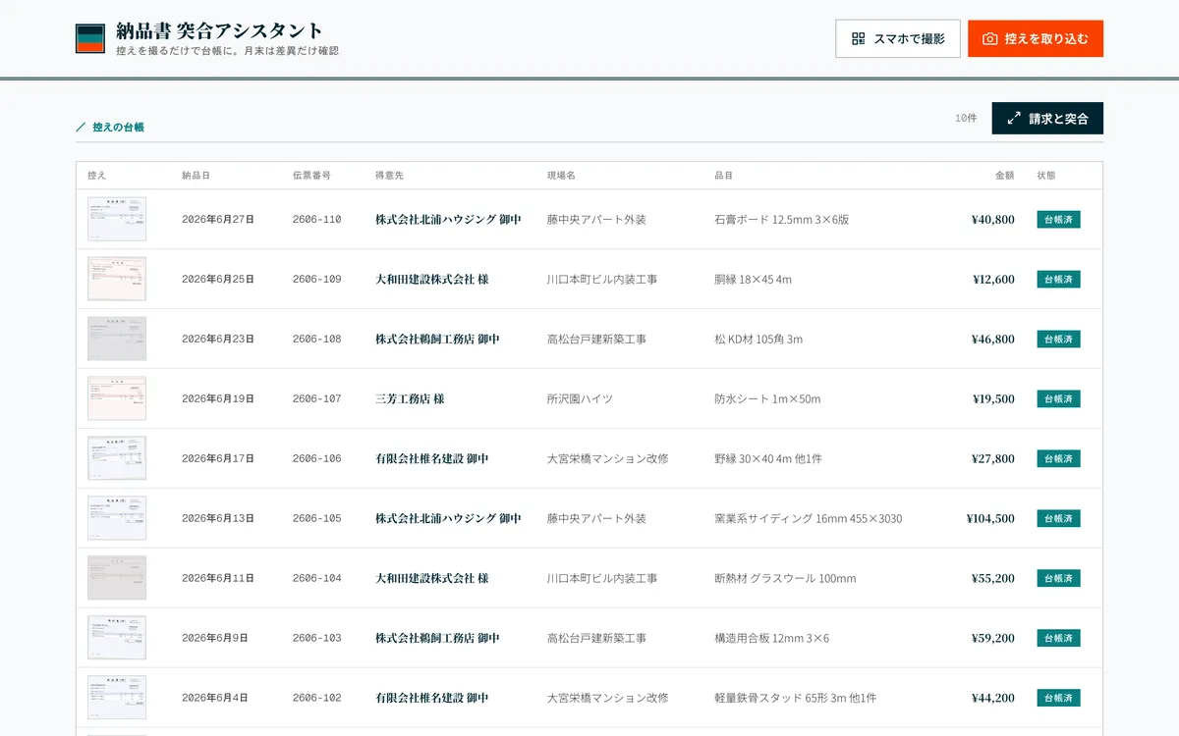Click amount ¥104,500
1179x736 pixels.
[990, 518]
